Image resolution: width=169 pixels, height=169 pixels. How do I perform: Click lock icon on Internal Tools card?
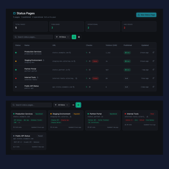tap(147, 117)
